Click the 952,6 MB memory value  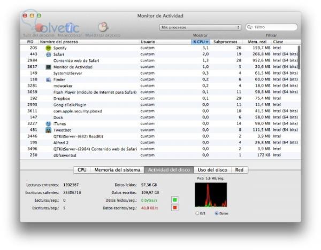[x=262, y=60]
